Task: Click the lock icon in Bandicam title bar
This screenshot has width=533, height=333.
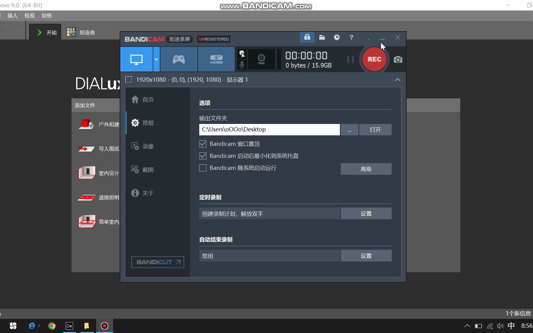Action: 307,37
